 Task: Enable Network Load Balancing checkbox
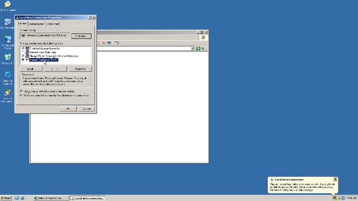[x=23, y=52]
